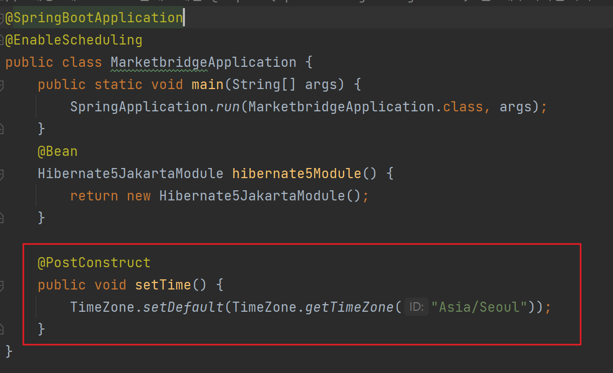Collapse the setTime method fold marker
Viewport: 613px width, 373px height.
point(2,286)
